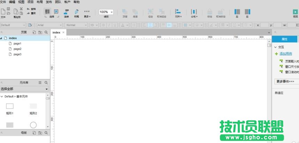This screenshot has width=299, height=143.
Task: Toggle bold text formatting
Action: click(103, 25)
